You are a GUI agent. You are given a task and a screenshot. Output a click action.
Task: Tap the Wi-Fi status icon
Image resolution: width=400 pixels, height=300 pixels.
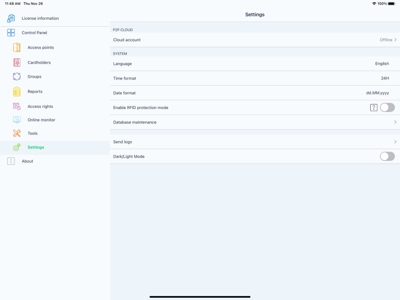pyautogui.click(x=374, y=3)
